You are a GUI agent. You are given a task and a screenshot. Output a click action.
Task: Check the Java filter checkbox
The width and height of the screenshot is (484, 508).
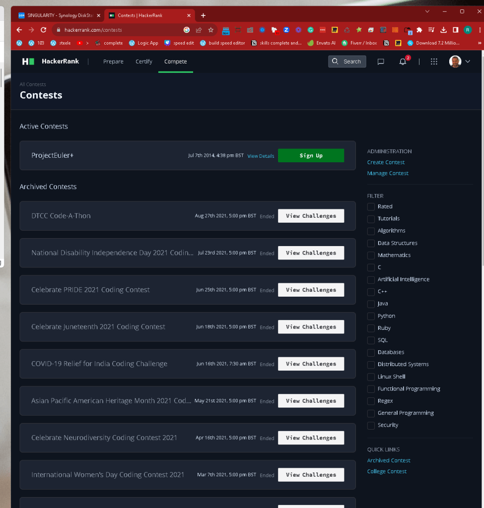[x=371, y=304]
